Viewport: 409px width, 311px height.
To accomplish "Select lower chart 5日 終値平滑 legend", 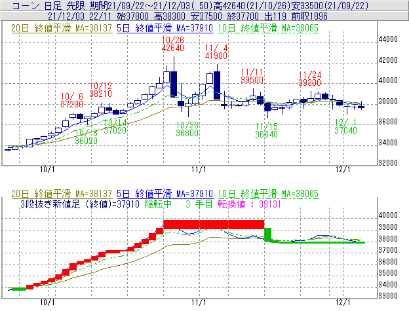I will point(165,194).
